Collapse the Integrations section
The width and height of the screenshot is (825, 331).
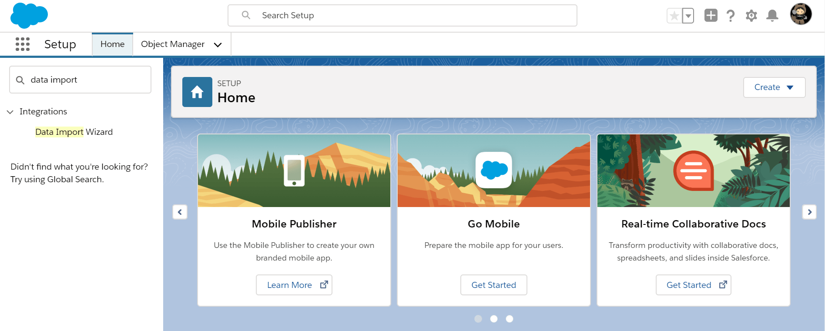pyautogui.click(x=10, y=112)
